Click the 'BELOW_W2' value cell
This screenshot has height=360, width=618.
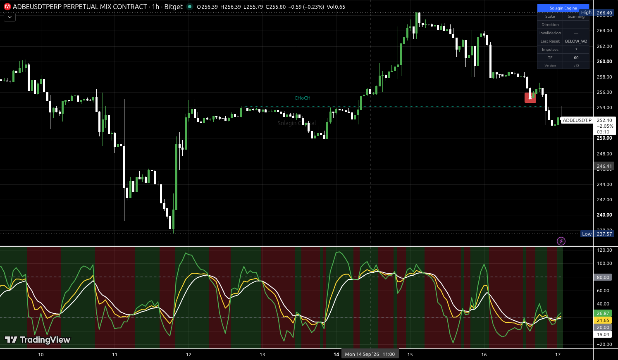[x=576, y=41]
